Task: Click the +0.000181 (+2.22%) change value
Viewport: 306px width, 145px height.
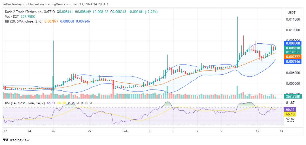Action: (143, 12)
